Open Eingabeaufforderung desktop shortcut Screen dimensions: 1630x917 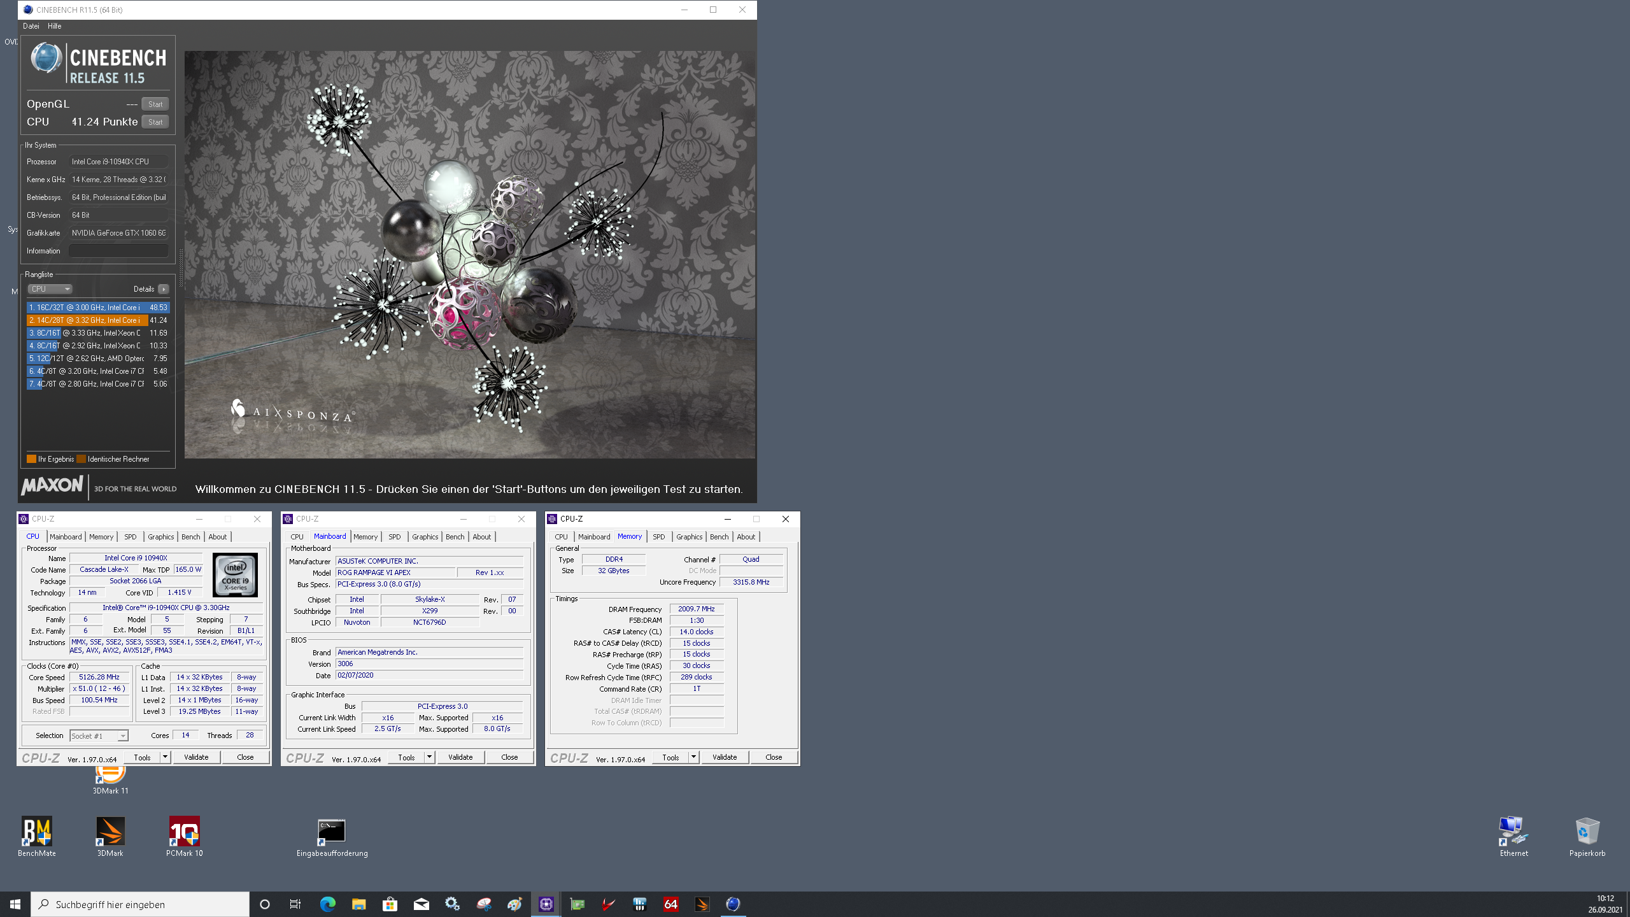click(332, 836)
